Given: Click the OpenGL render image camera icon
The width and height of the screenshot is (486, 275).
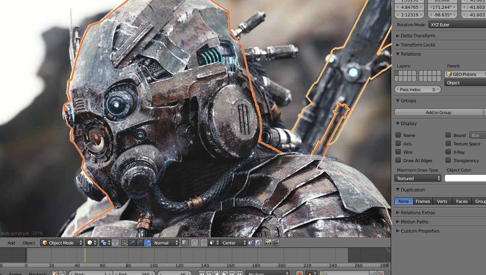Looking at the screenshot, I should pos(268,243).
